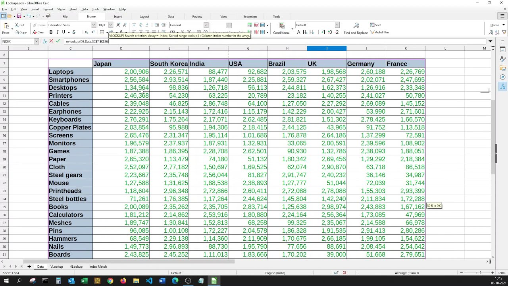
Task: Click the Function Wizard fx icon
Action: coord(44,41)
